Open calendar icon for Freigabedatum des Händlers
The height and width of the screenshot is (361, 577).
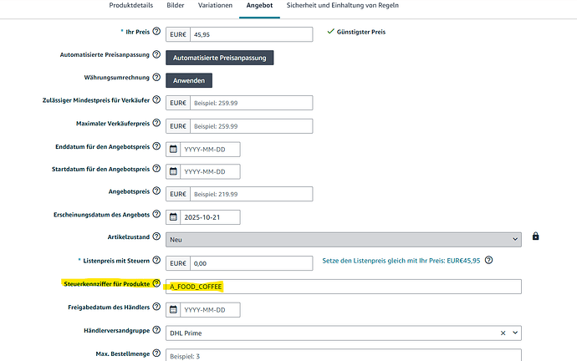coord(173,309)
